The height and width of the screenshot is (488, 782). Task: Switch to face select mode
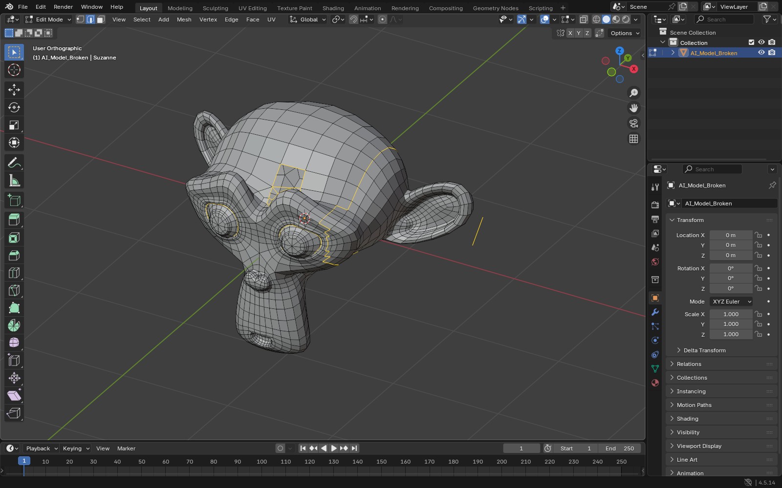tap(101, 20)
